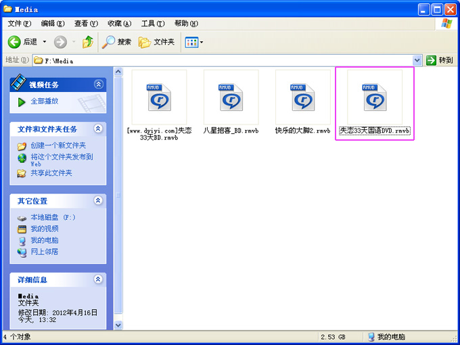Open the Search (搜索) magnifier tool
460x345 pixels.
coord(116,42)
